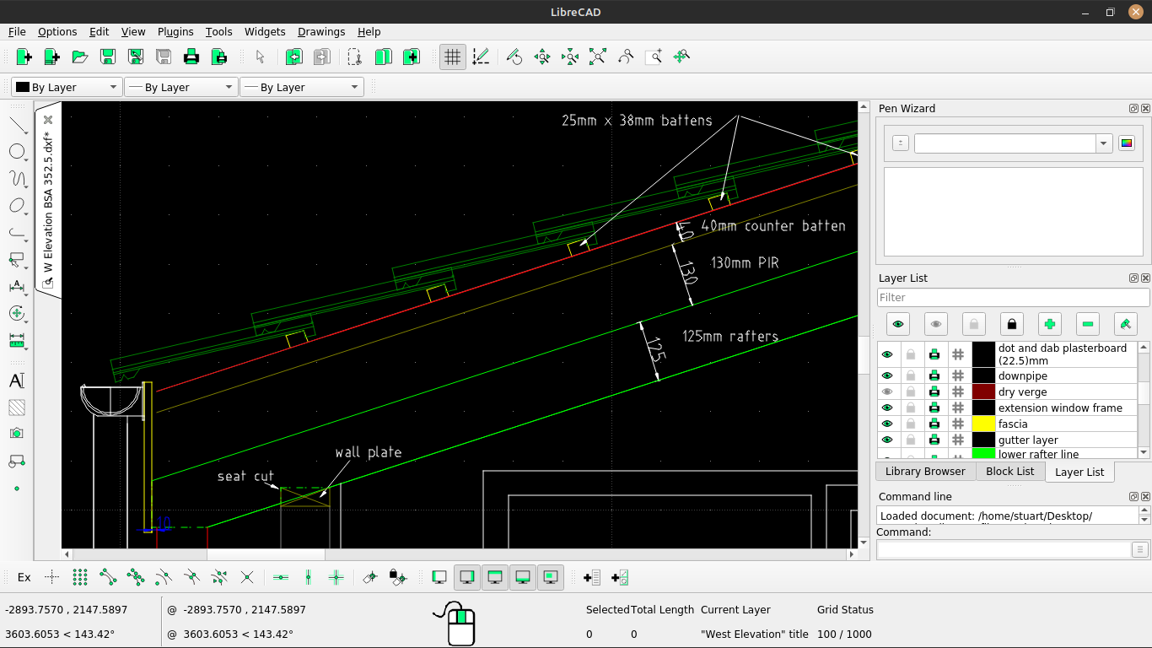1152x648 pixels.
Task: Add a new layer with plus icon
Action: click(1049, 324)
